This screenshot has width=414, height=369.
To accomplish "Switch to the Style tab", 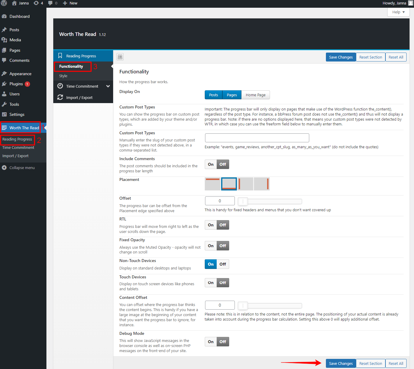I will (x=63, y=76).
